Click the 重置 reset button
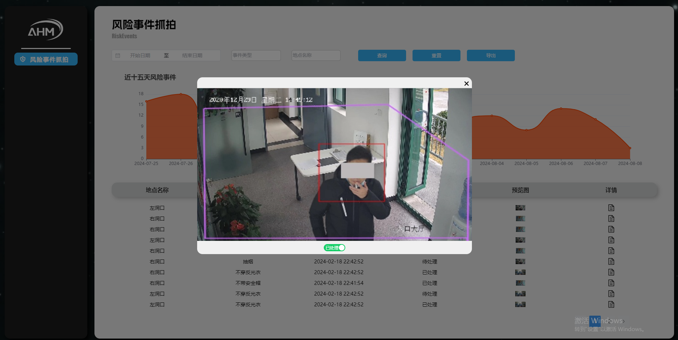Image resolution: width=678 pixels, height=340 pixels. pyautogui.click(x=436, y=55)
